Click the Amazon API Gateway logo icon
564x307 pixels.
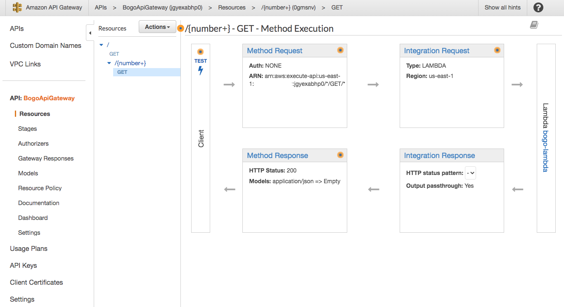point(17,7)
